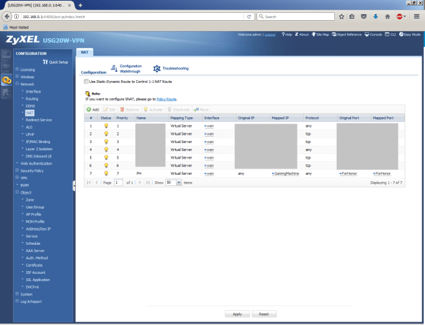
Task: Expand the Licensing tree node
Action: (17, 69)
